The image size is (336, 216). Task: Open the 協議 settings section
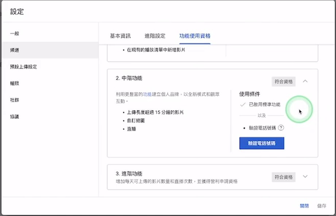15,117
